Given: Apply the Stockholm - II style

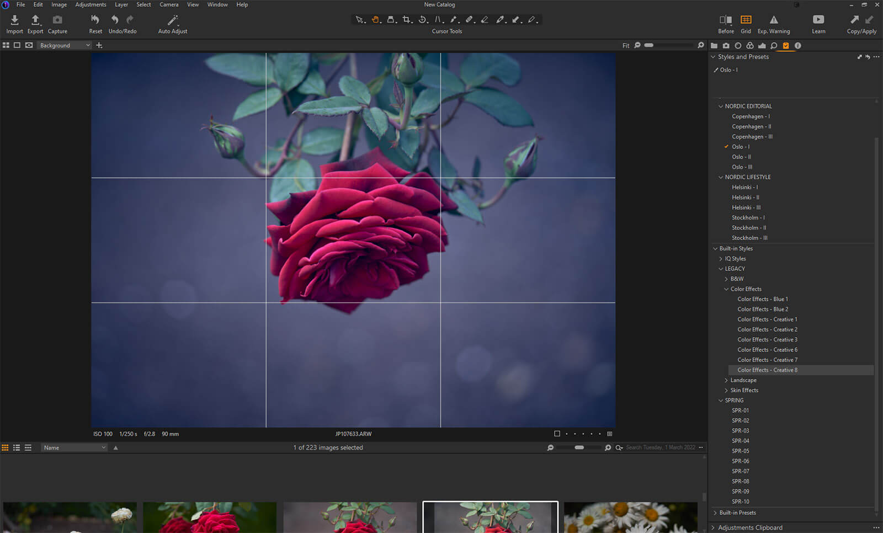Looking at the screenshot, I should click(749, 228).
